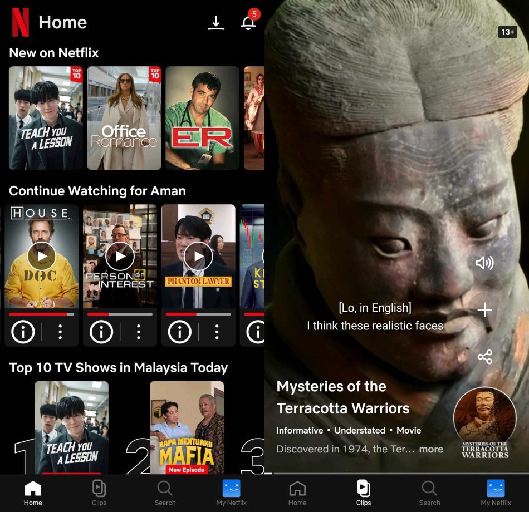The height and width of the screenshot is (512, 529).
Task: Tap the 'Movie' tag
Action: (x=409, y=430)
